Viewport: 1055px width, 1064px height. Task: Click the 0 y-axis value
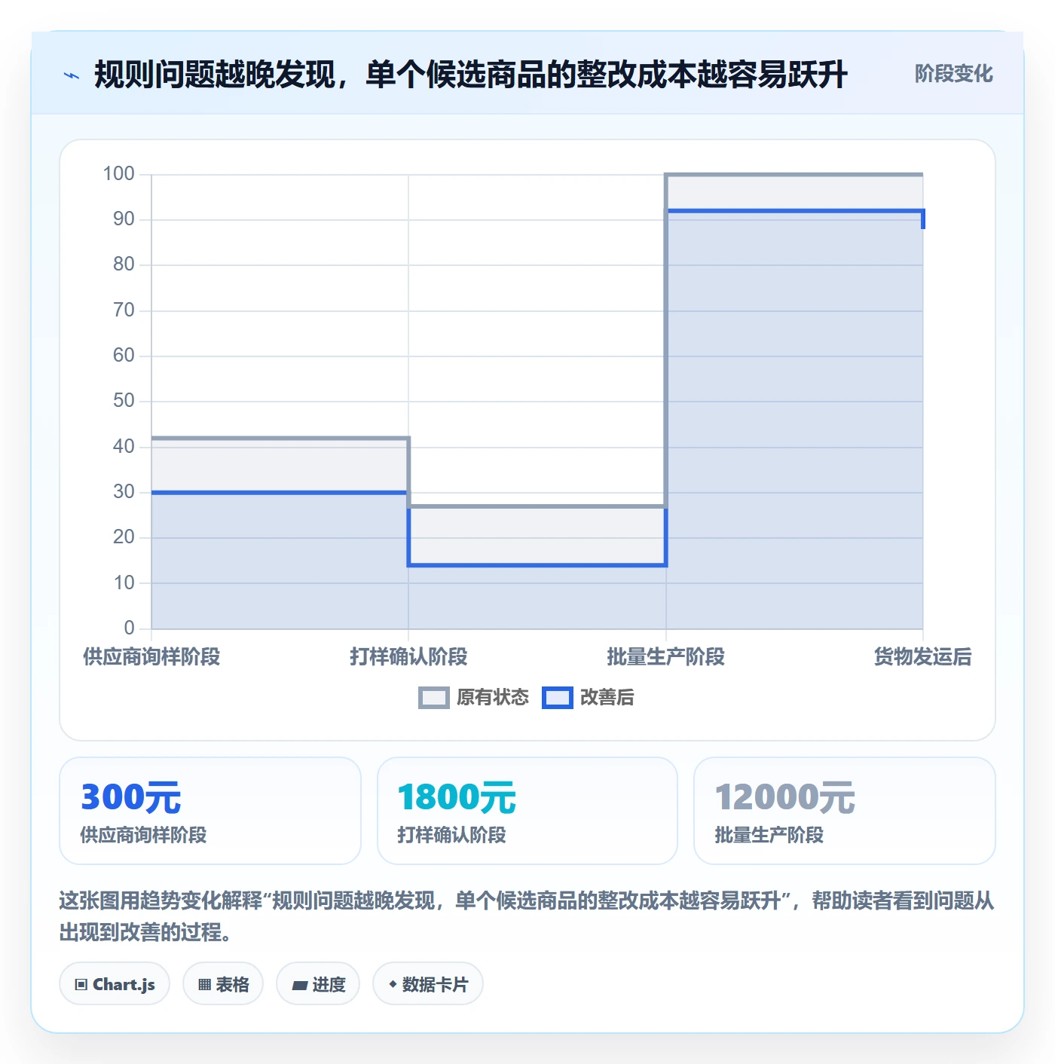pos(129,628)
